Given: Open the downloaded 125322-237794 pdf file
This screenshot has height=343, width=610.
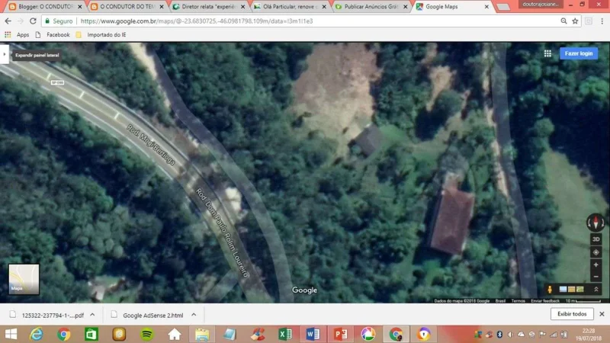Looking at the screenshot, I should [47, 315].
